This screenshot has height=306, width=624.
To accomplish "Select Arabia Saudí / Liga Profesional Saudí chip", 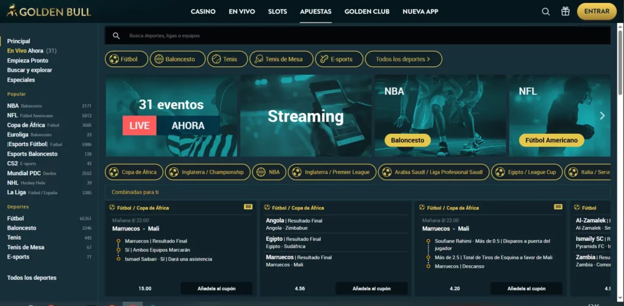I will tap(433, 172).
